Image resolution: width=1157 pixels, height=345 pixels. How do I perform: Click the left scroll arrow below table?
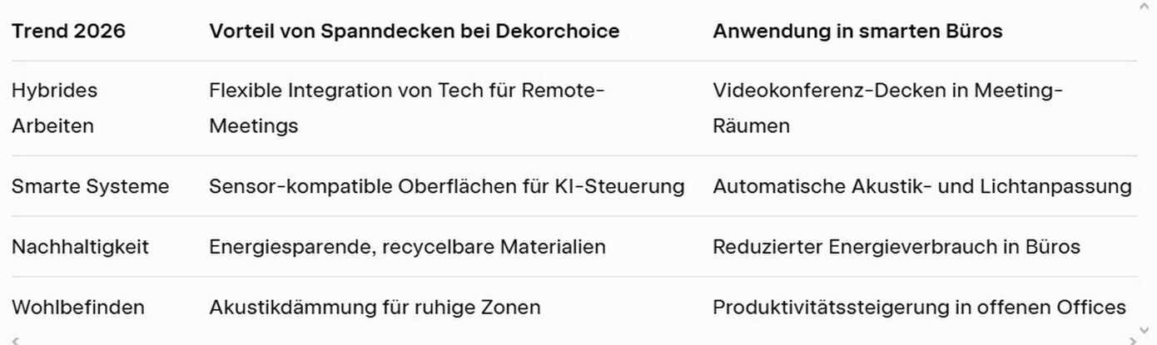14,341
